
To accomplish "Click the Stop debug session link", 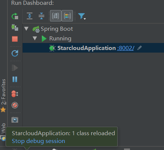I will point(39,141).
